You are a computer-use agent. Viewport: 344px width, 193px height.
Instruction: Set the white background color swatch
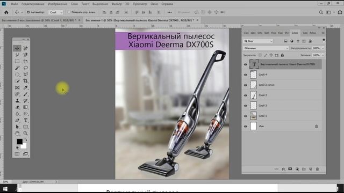pyautogui.click(x=24, y=146)
